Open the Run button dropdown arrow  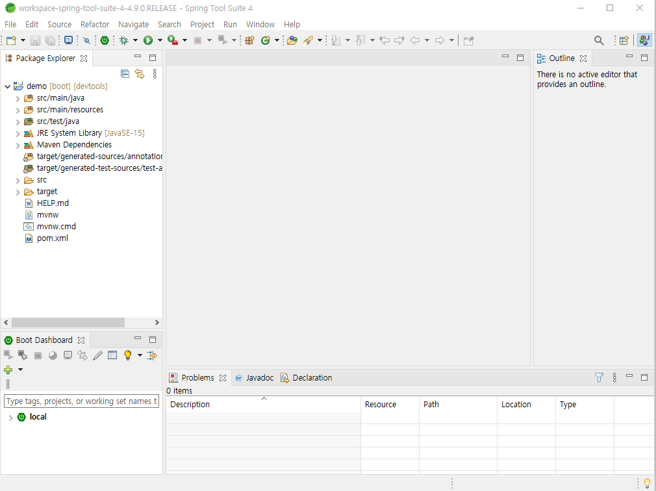[160, 40]
